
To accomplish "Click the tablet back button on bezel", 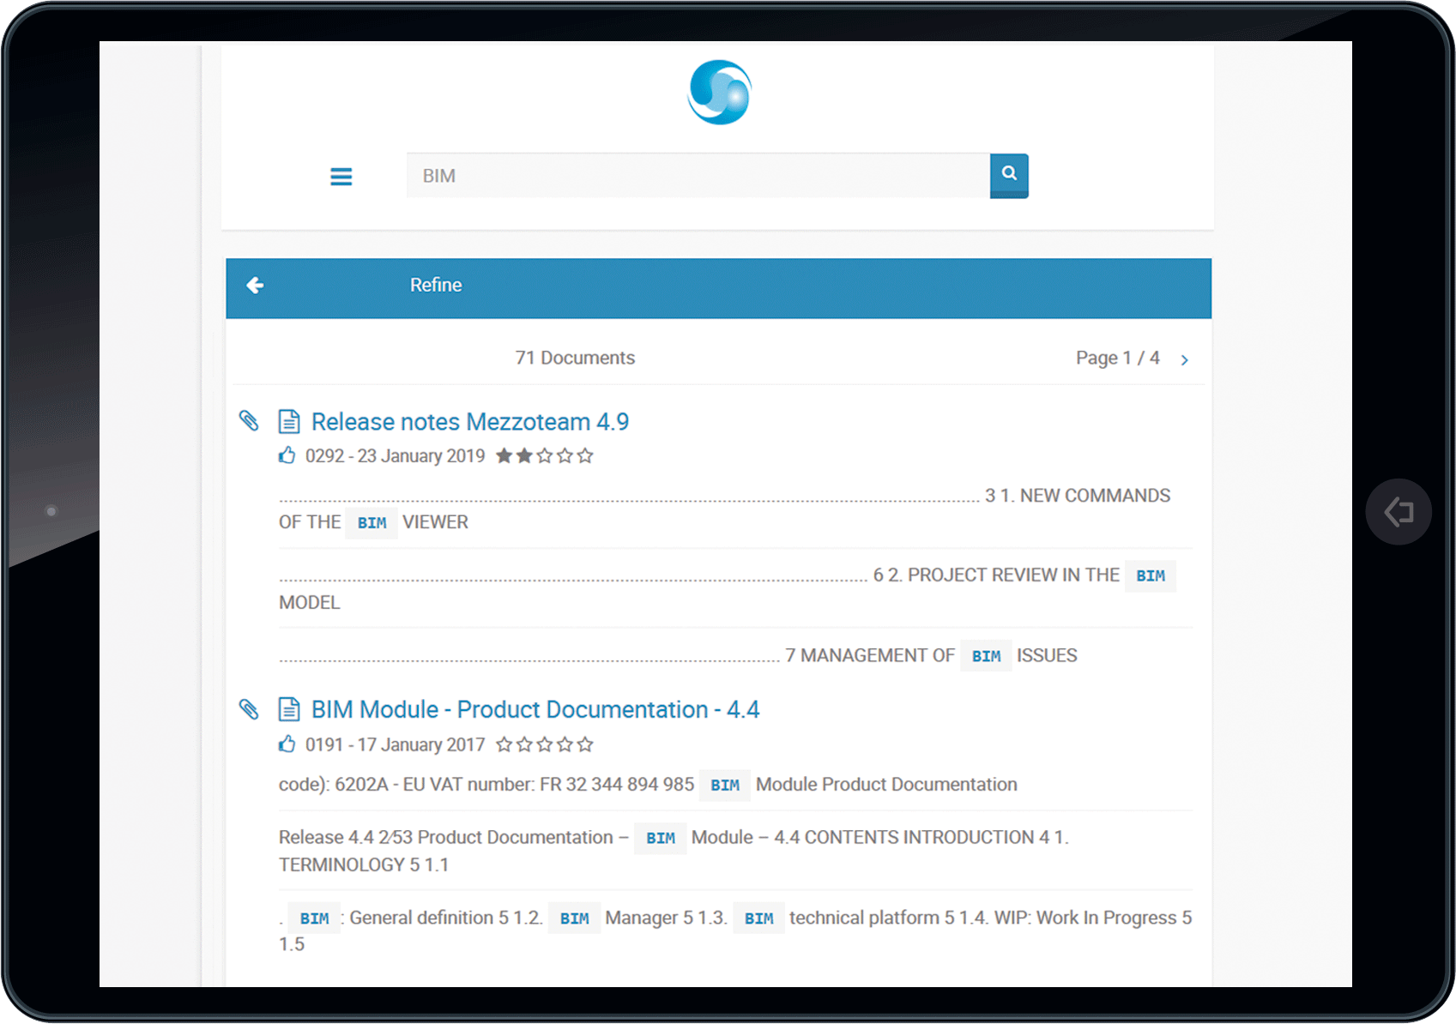I will (1398, 512).
